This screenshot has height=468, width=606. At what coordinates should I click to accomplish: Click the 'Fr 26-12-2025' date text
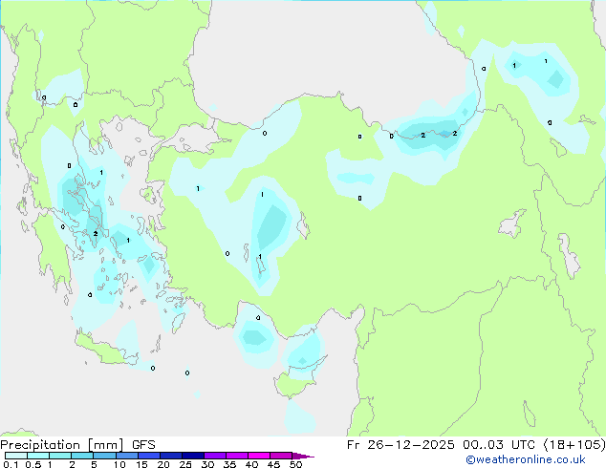[400, 445]
